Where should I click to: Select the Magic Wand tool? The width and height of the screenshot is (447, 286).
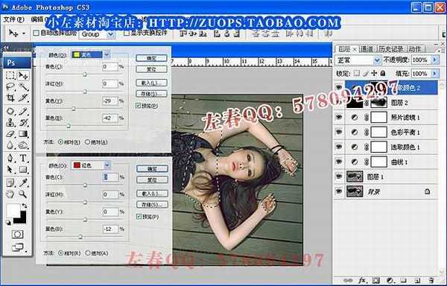[23, 86]
